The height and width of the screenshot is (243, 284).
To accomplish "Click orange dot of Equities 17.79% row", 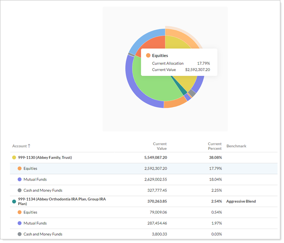I will (19, 168).
